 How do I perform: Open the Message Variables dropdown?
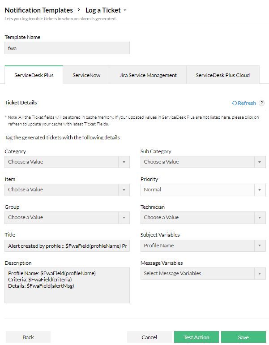point(203,273)
